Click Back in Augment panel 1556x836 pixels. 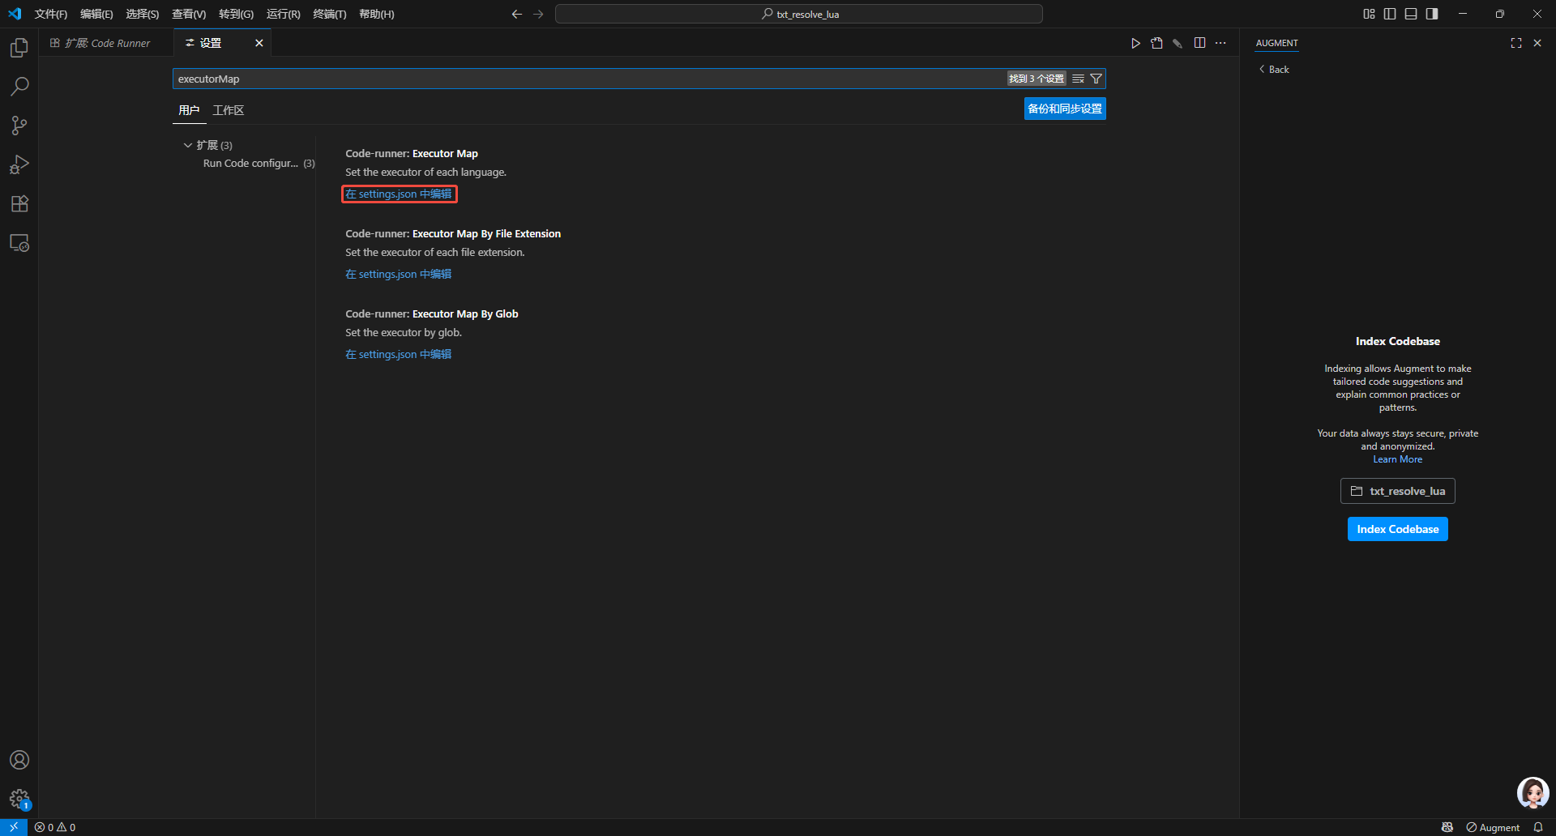1274,70
